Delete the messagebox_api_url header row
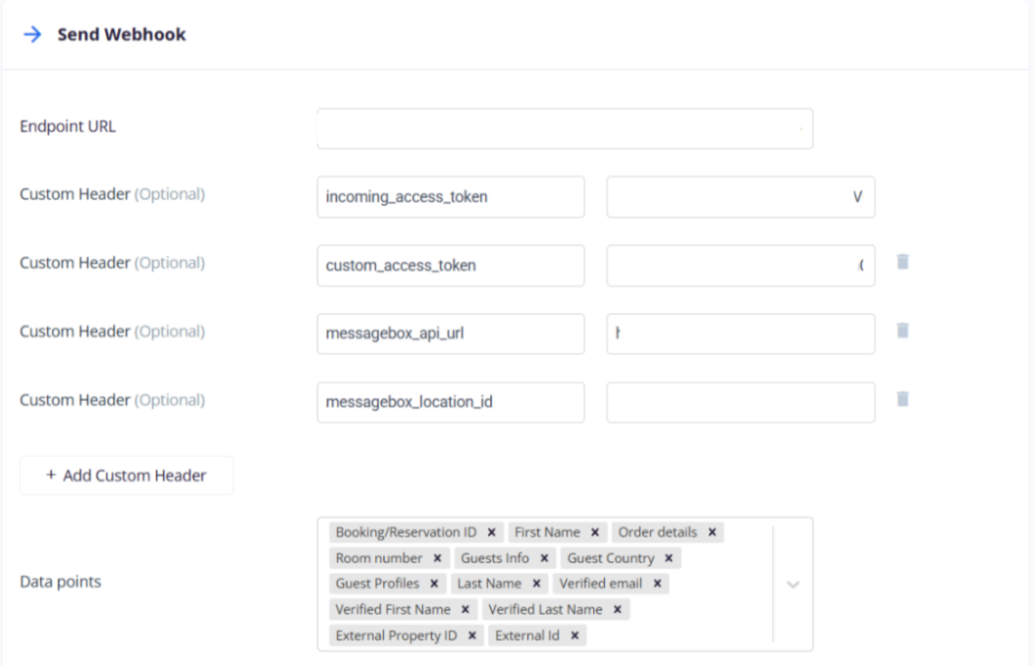This screenshot has width=1034, height=666. coord(902,330)
